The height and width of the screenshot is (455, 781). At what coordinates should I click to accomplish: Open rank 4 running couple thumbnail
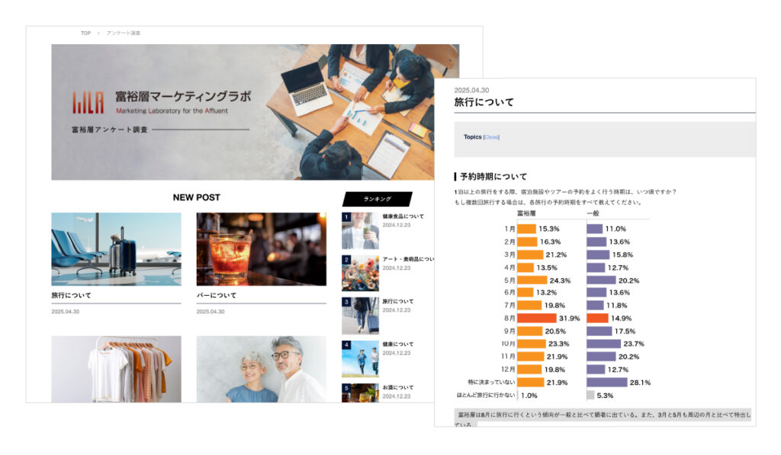360,358
